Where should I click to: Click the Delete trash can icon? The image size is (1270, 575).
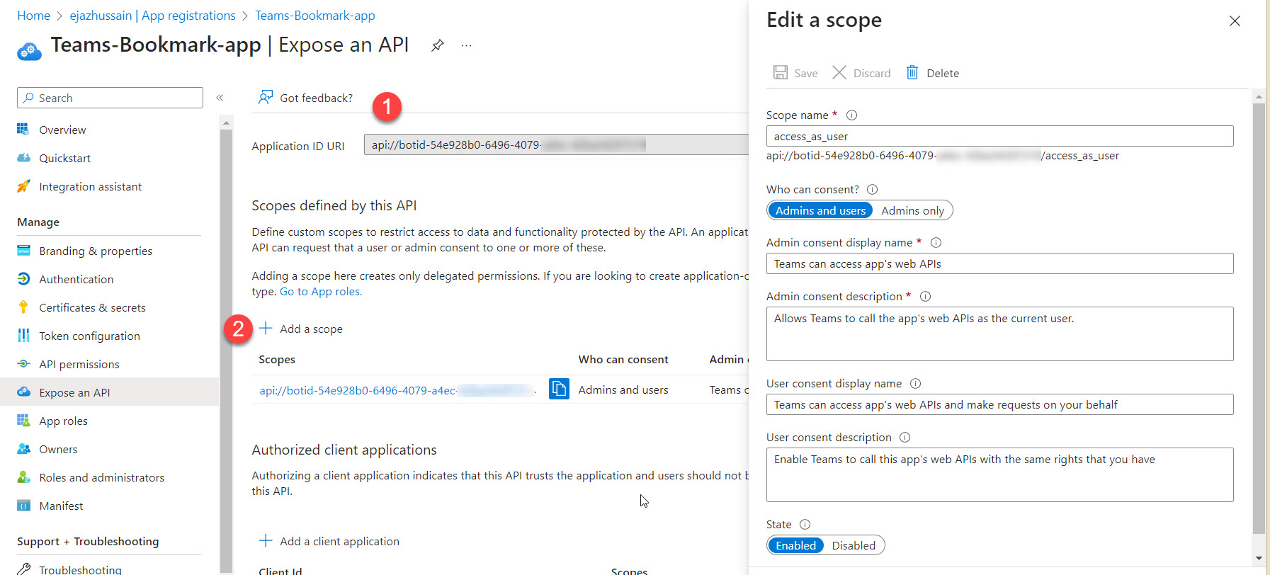tap(912, 72)
